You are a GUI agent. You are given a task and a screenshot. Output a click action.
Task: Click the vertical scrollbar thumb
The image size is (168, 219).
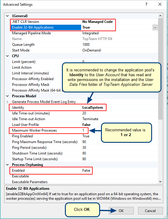pyautogui.click(x=160, y=69)
